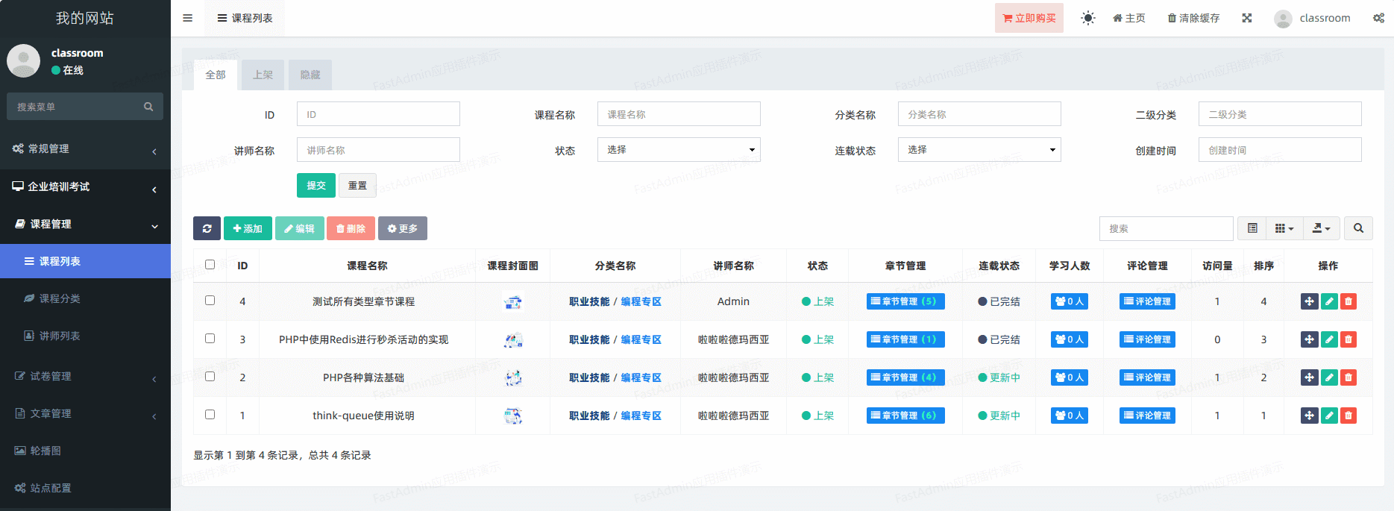The width and height of the screenshot is (1394, 511).
Task: Click drag-sort move icon for course ID 2
Action: click(1309, 377)
